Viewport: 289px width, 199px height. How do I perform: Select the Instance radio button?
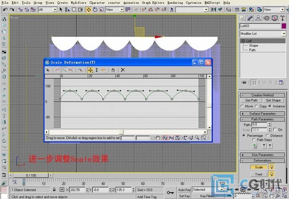point(270,106)
